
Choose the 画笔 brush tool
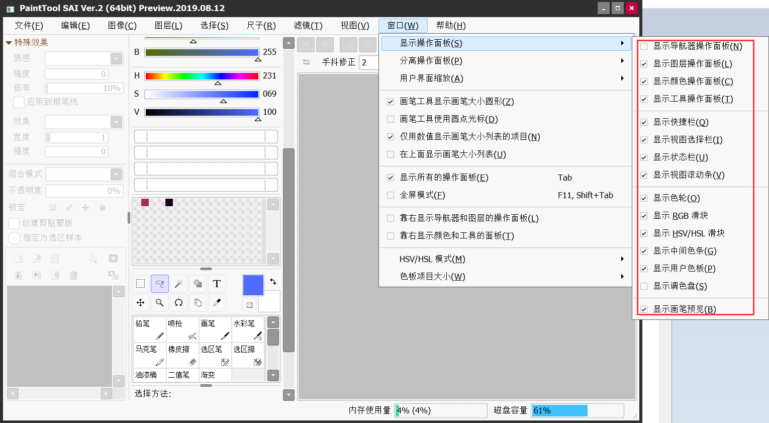pyautogui.click(x=215, y=329)
